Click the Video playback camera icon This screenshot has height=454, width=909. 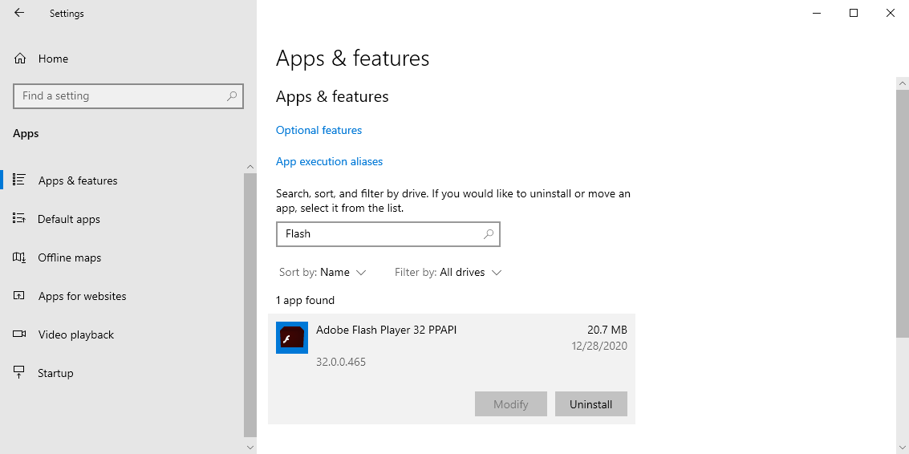pyautogui.click(x=19, y=334)
